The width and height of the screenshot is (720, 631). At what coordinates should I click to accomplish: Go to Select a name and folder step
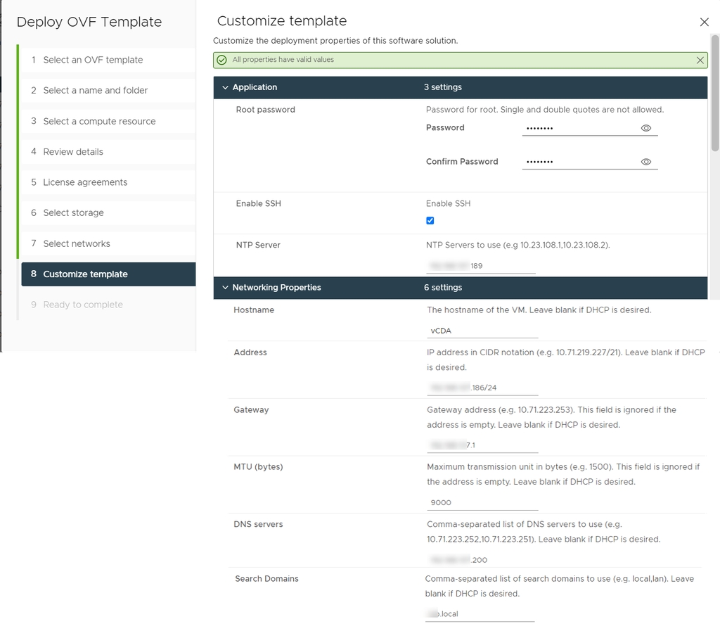95,90
